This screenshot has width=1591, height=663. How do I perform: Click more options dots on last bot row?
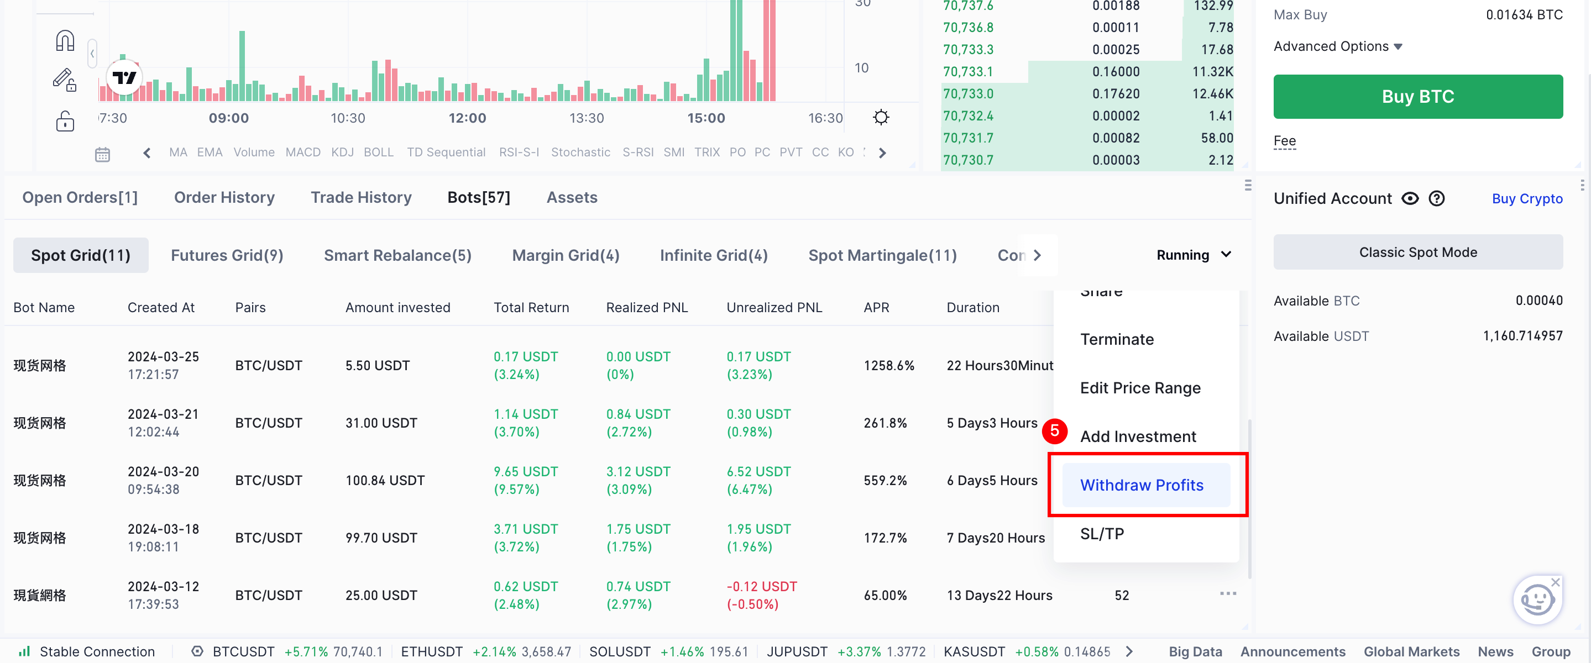pos(1228,594)
